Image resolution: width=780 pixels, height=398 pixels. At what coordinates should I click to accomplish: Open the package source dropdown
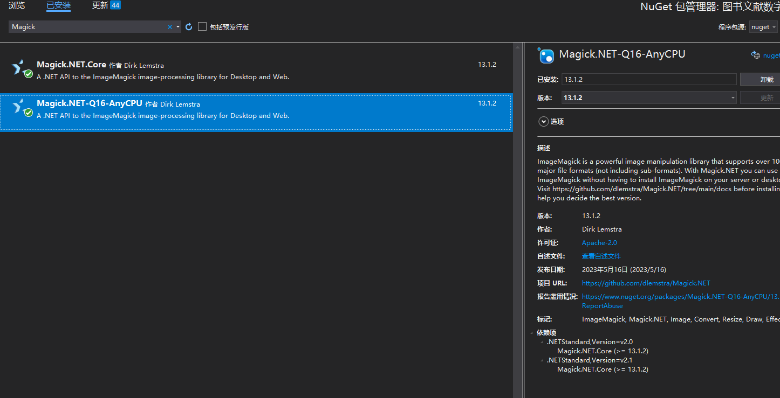coord(763,27)
